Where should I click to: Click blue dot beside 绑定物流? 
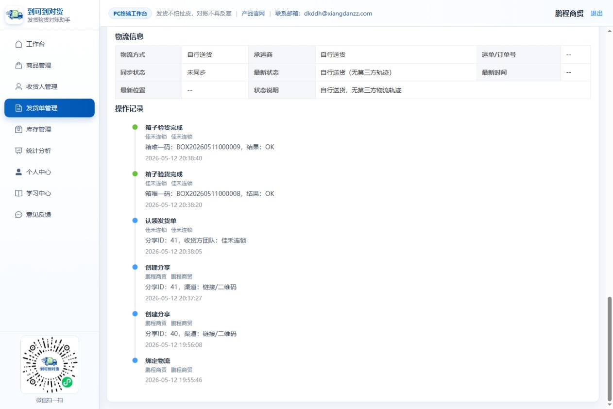click(135, 360)
